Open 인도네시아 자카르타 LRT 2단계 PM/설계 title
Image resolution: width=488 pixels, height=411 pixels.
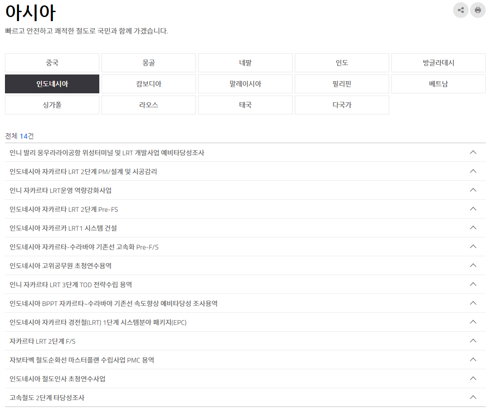pos(83,171)
